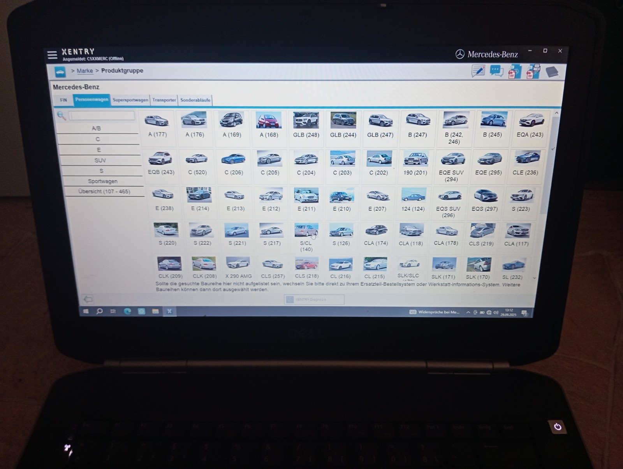Select the CLS (219) model
Screen dimensions: 623x469
[481, 235]
